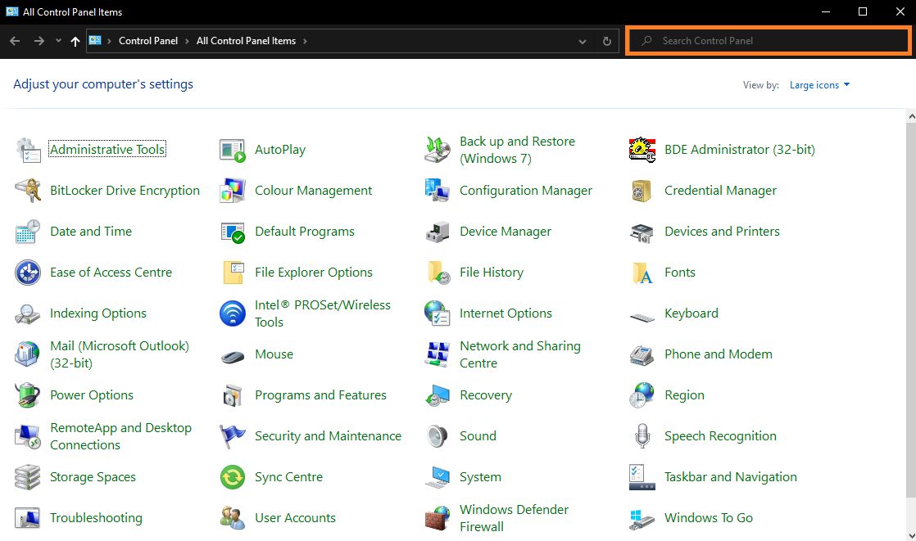Click the scrollbar up arrow
This screenshot has width=916, height=541.
(x=911, y=117)
